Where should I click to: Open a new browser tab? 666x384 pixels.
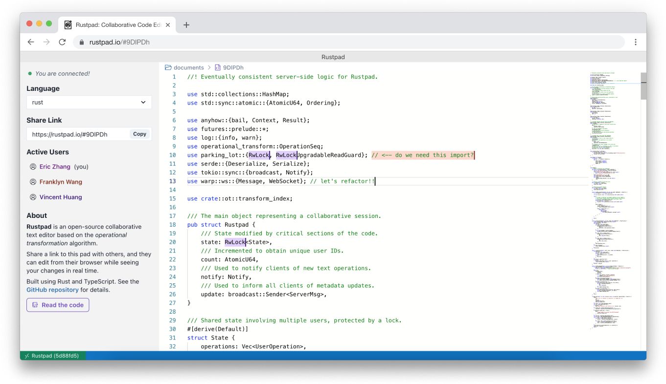pyautogui.click(x=186, y=24)
